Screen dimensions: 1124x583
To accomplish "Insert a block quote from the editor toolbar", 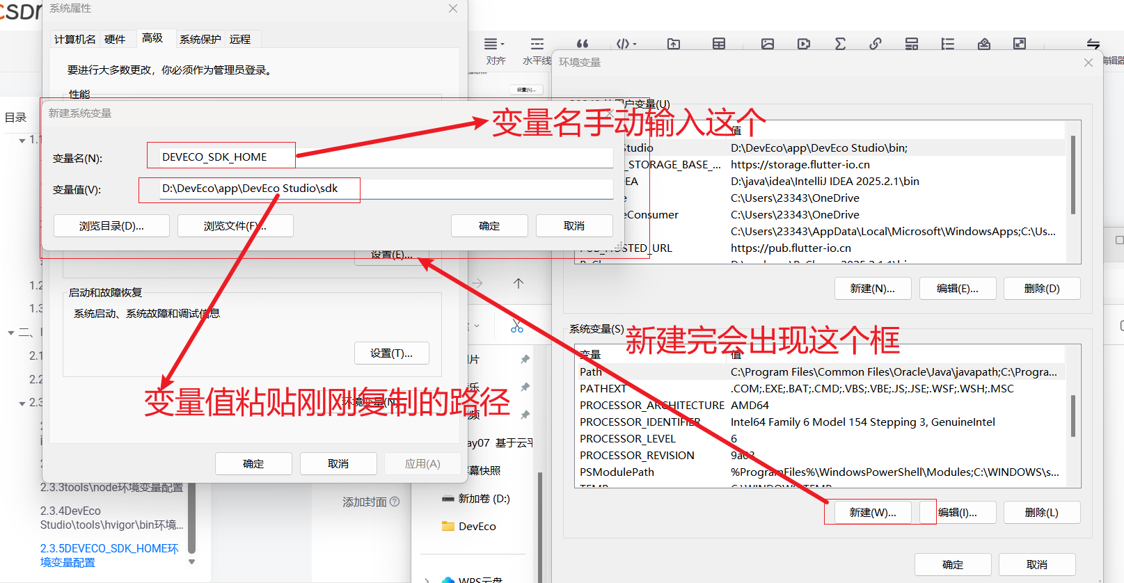I will coord(583,44).
